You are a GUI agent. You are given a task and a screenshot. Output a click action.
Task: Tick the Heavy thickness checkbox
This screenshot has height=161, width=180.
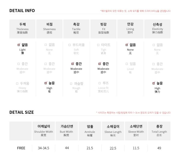click(17, 83)
